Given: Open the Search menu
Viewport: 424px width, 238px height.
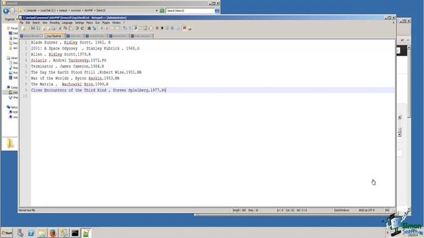Looking at the screenshot, I should (x=36, y=22).
